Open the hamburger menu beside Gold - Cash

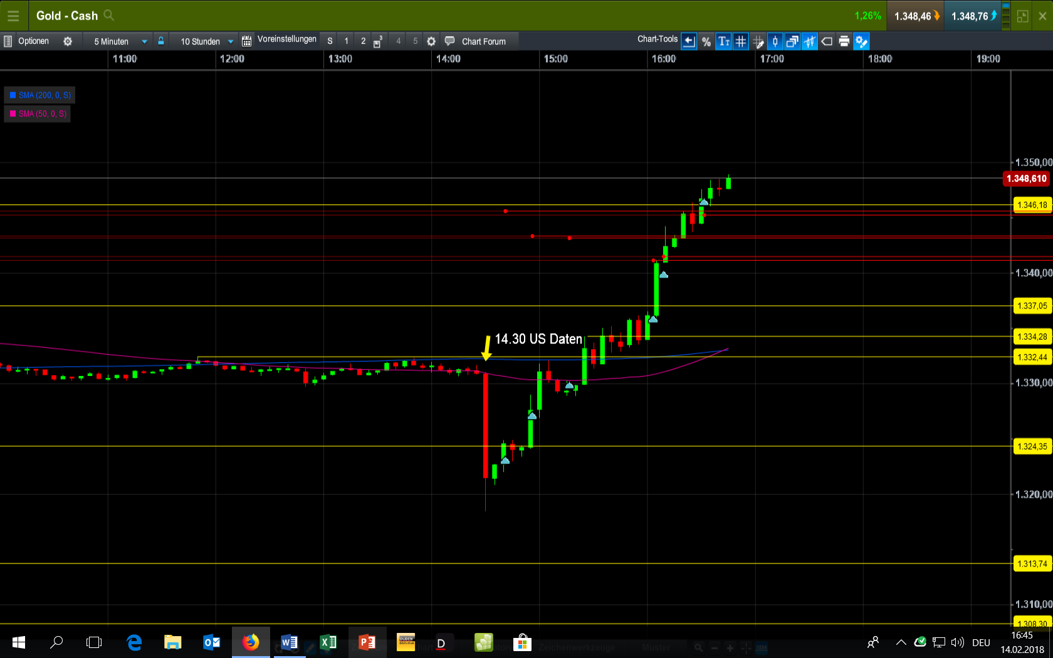pos(13,16)
